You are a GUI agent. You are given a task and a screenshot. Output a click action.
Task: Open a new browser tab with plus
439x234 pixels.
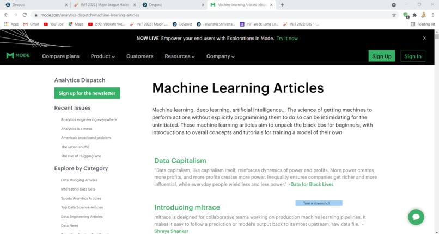282,5
